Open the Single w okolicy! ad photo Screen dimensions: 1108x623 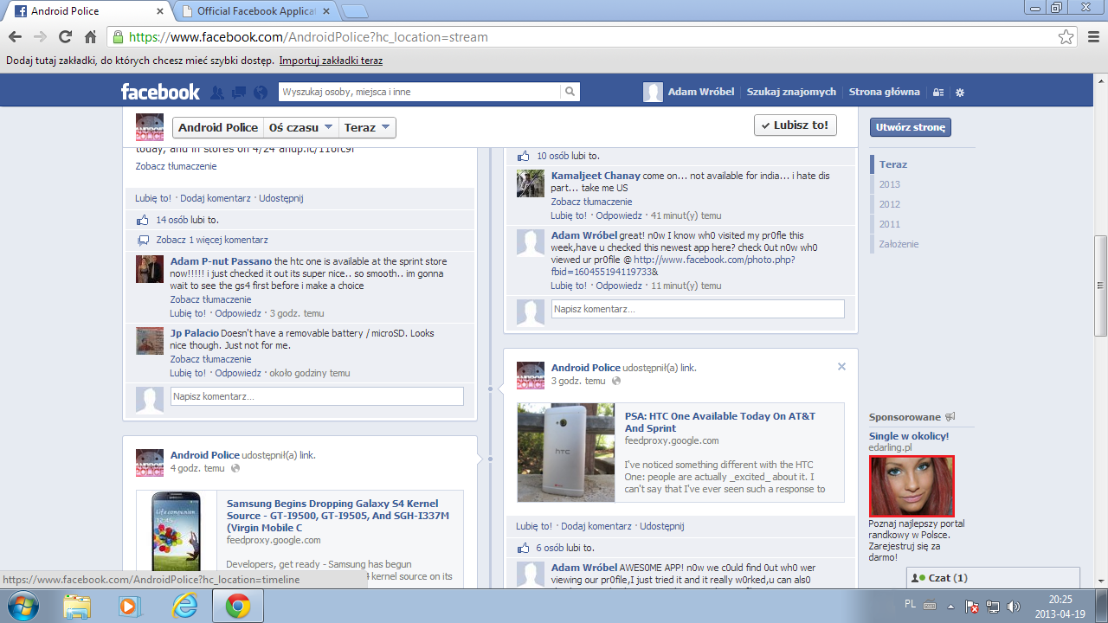[912, 486]
